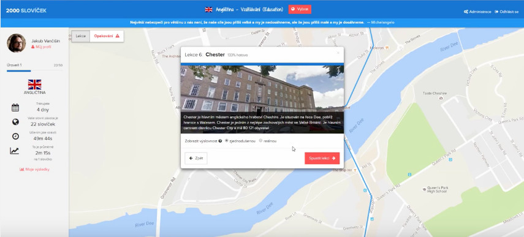Screen dimensions: 524x237
Task: Select the reálnou pronunciation option
Action: 260,140
